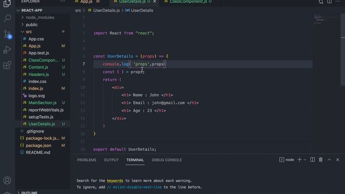Open index.css file
Image resolution: width=345 pixels, height=194 pixels.
[37, 81]
